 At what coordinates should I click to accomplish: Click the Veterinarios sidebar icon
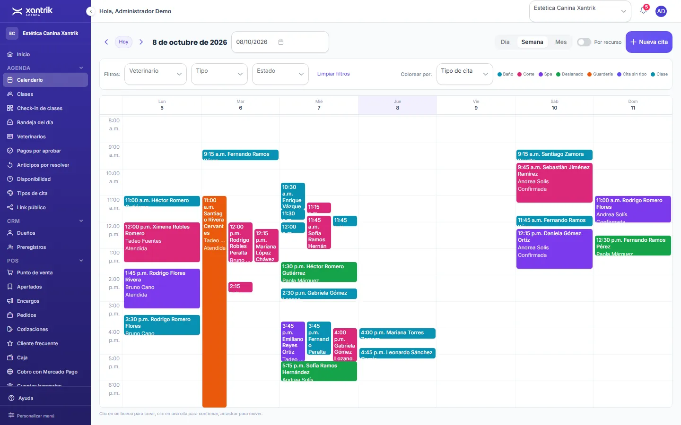coord(10,136)
